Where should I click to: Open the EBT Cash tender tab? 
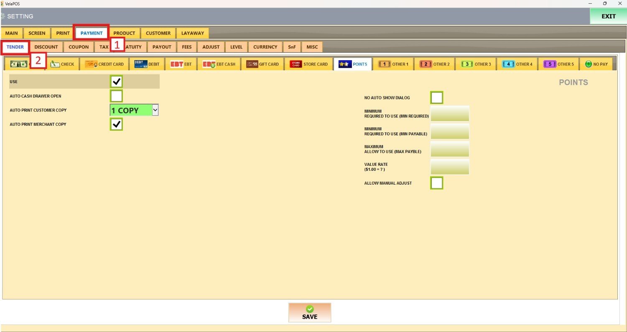pos(219,64)
